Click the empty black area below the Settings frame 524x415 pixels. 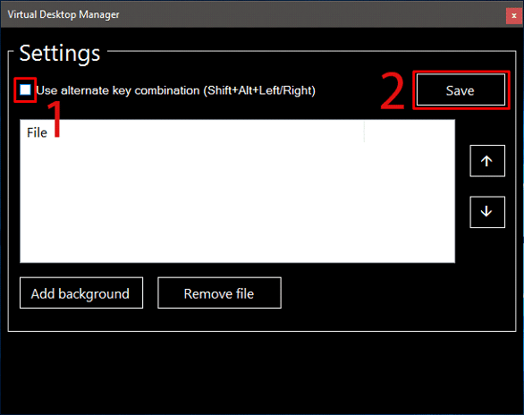coord(262,373)
